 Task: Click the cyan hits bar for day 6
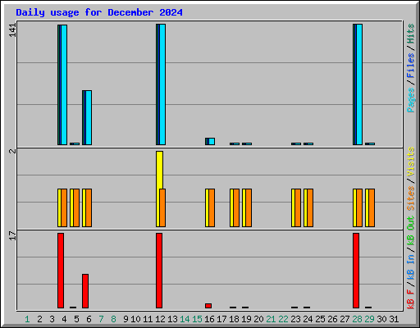[x=89, y=117]
